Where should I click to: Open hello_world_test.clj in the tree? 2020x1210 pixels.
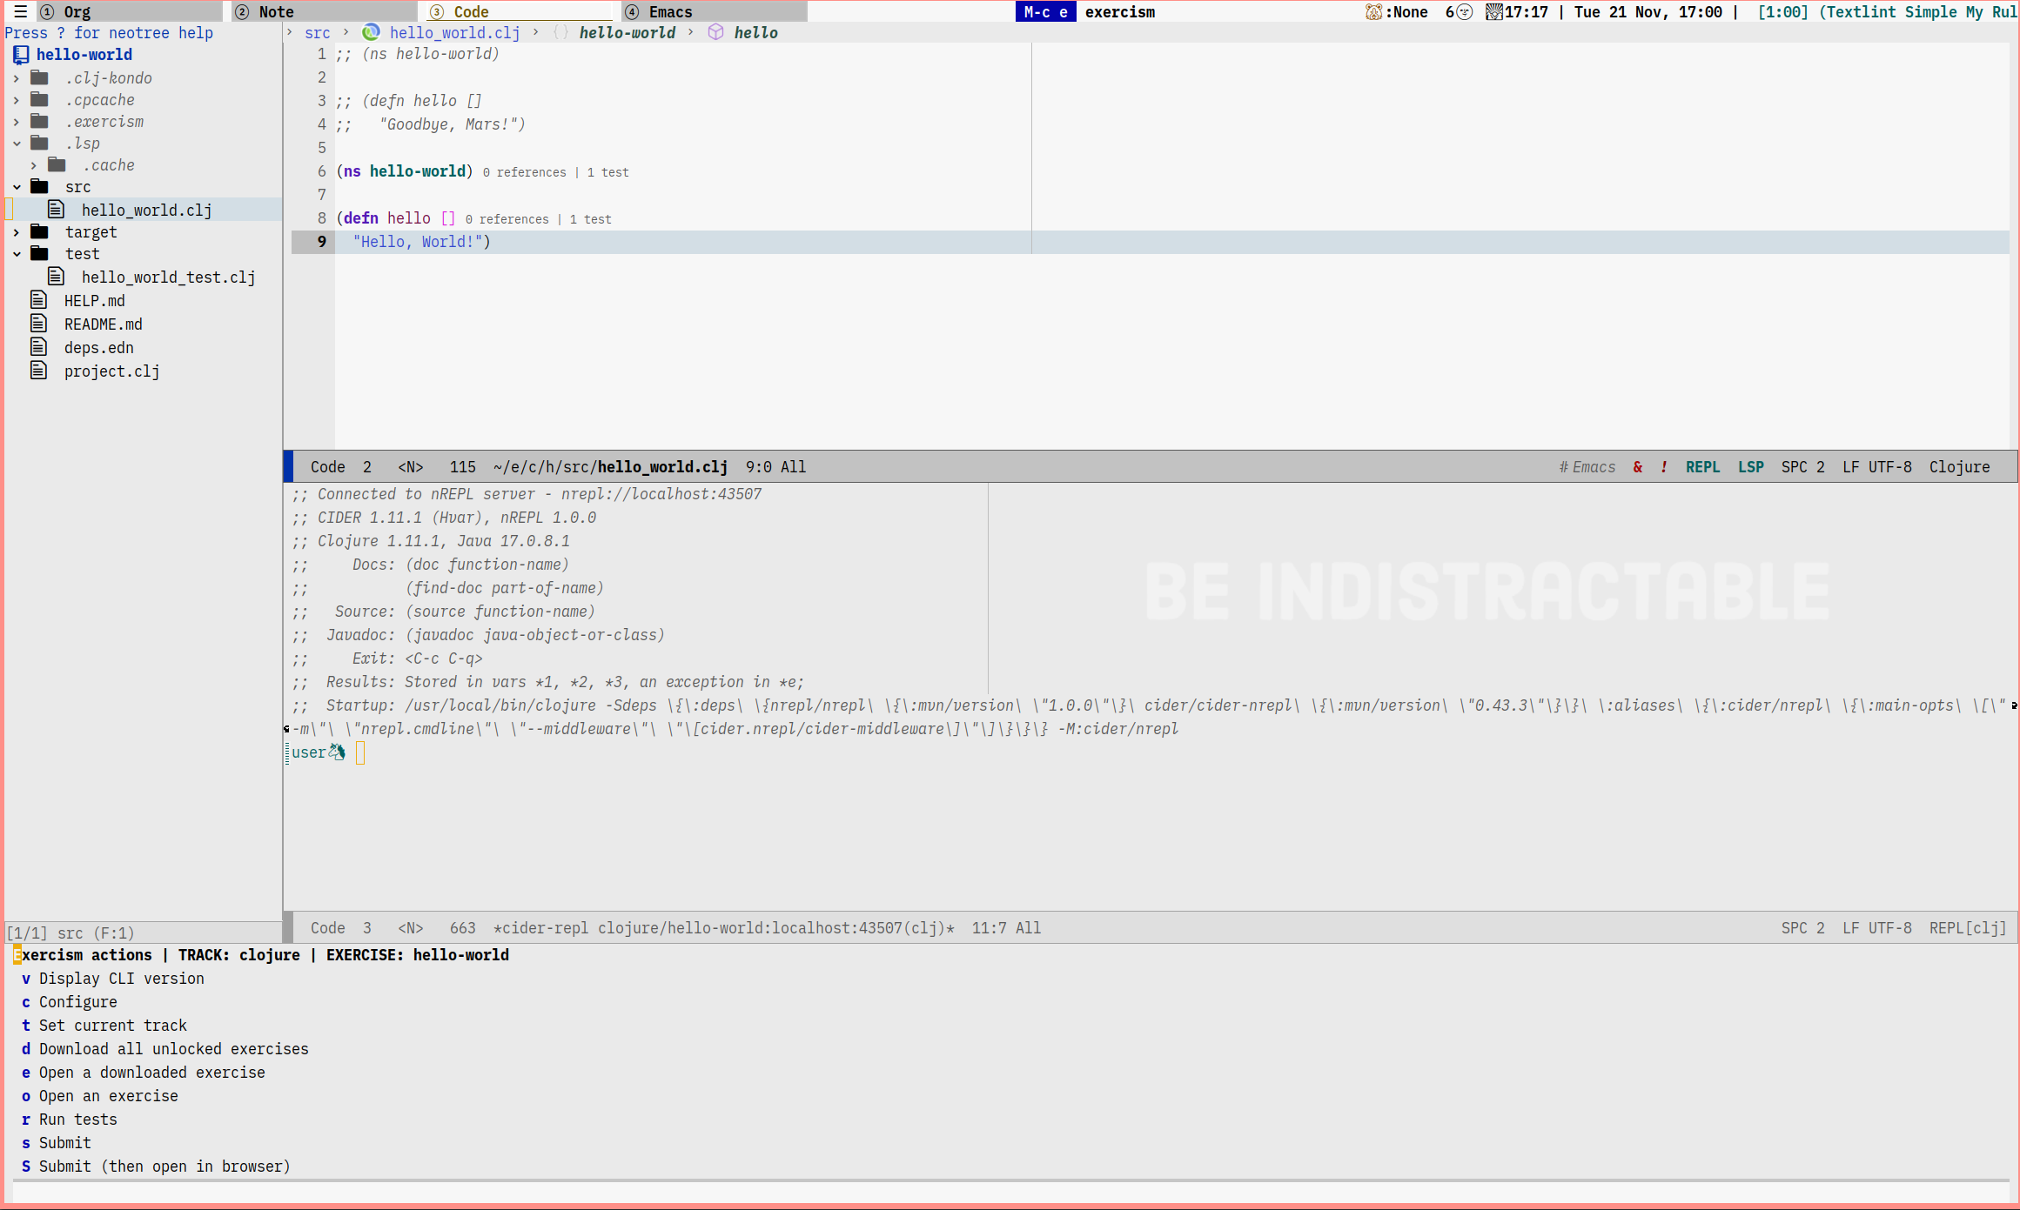pos(168,277)
